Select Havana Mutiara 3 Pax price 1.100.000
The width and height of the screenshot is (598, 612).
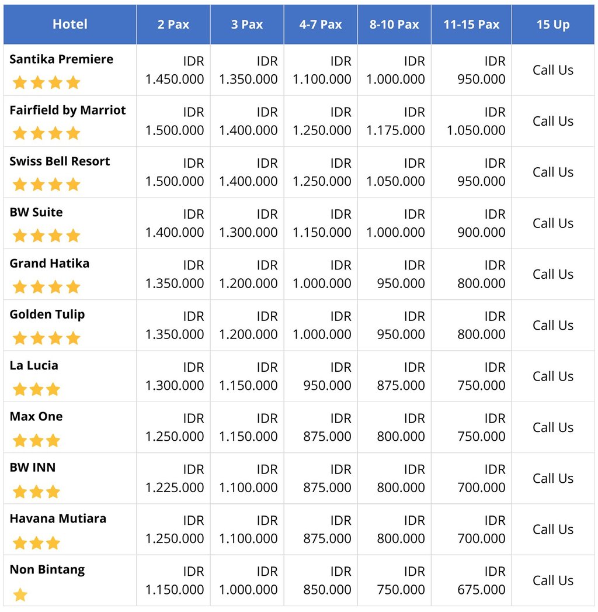248,538
